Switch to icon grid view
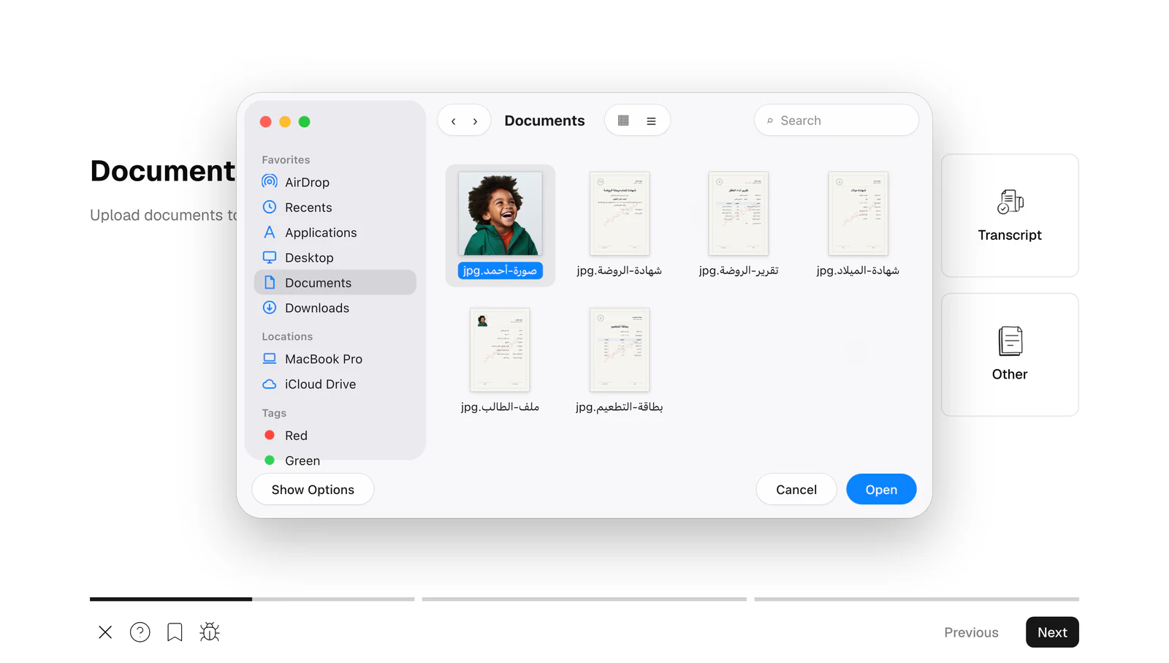 (623, 121)
